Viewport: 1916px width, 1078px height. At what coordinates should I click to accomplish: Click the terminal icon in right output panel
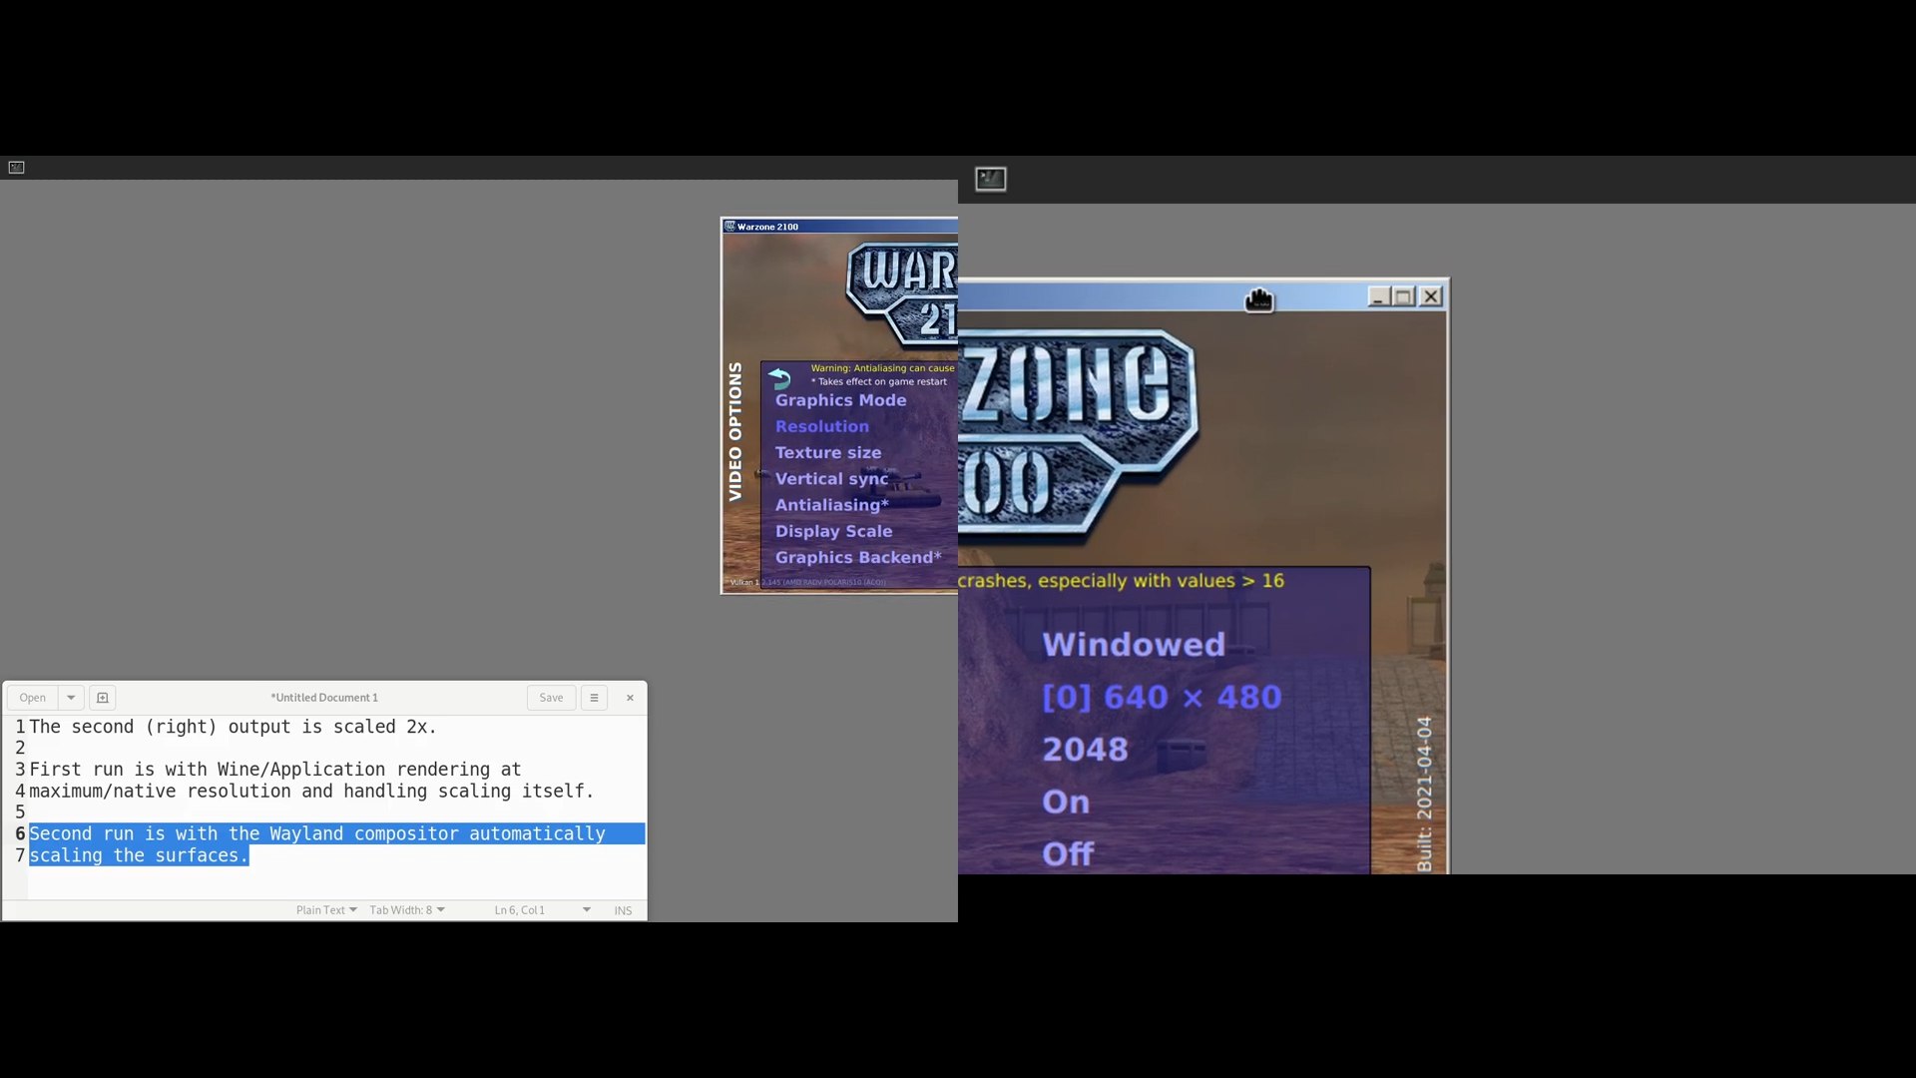tap(990, 180)
